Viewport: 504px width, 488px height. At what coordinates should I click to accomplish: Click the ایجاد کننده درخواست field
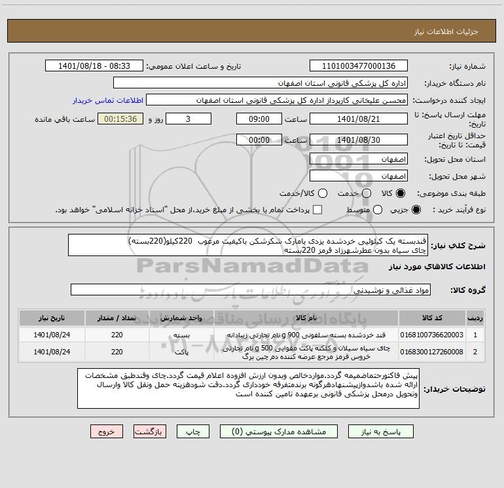[277, 100]
